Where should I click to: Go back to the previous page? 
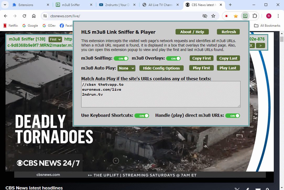tap(6, 16)
